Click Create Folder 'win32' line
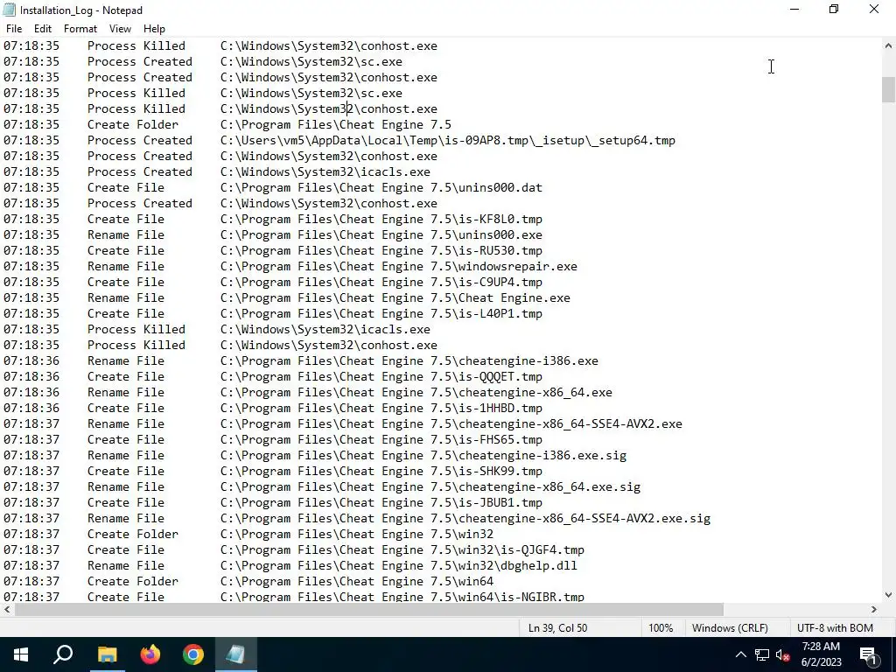 (248, 535)
